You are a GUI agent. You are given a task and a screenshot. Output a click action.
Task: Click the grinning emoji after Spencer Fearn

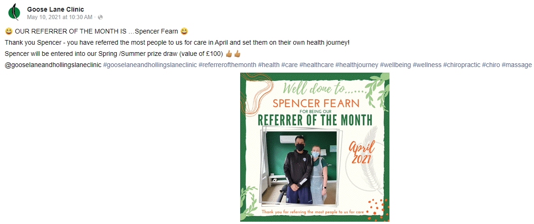click(x=184, y=31)
